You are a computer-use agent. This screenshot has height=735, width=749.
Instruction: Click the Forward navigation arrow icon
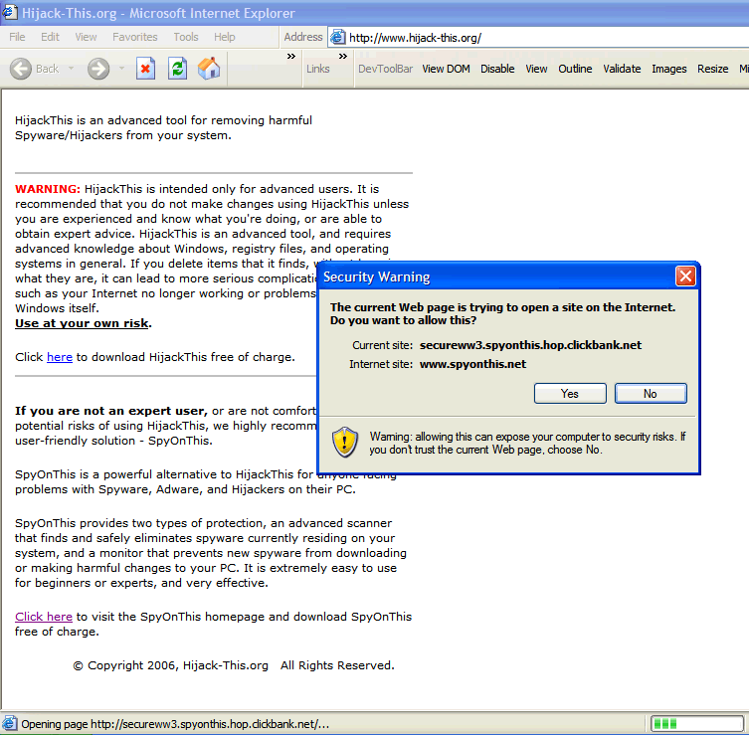tap(98, 69)
